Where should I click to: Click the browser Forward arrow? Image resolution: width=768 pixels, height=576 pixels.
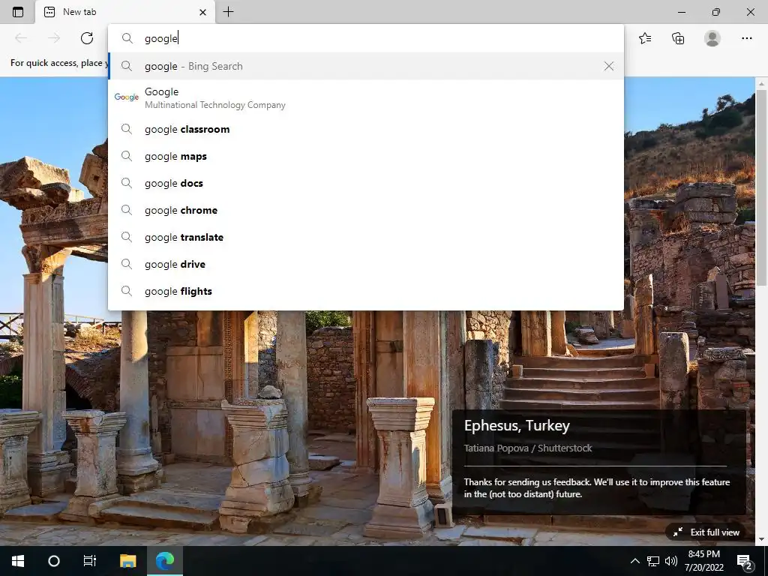point(54,38)
